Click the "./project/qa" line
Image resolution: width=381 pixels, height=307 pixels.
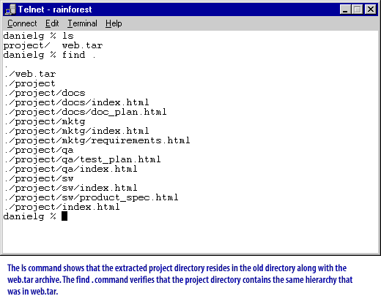click(x=39, y=150)
